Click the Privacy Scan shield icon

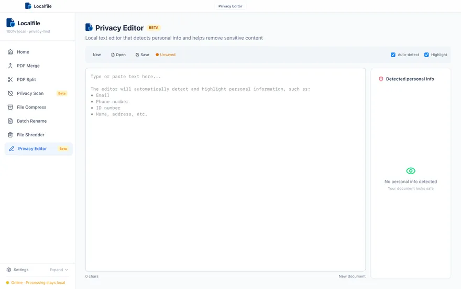(x=10, y=93)
